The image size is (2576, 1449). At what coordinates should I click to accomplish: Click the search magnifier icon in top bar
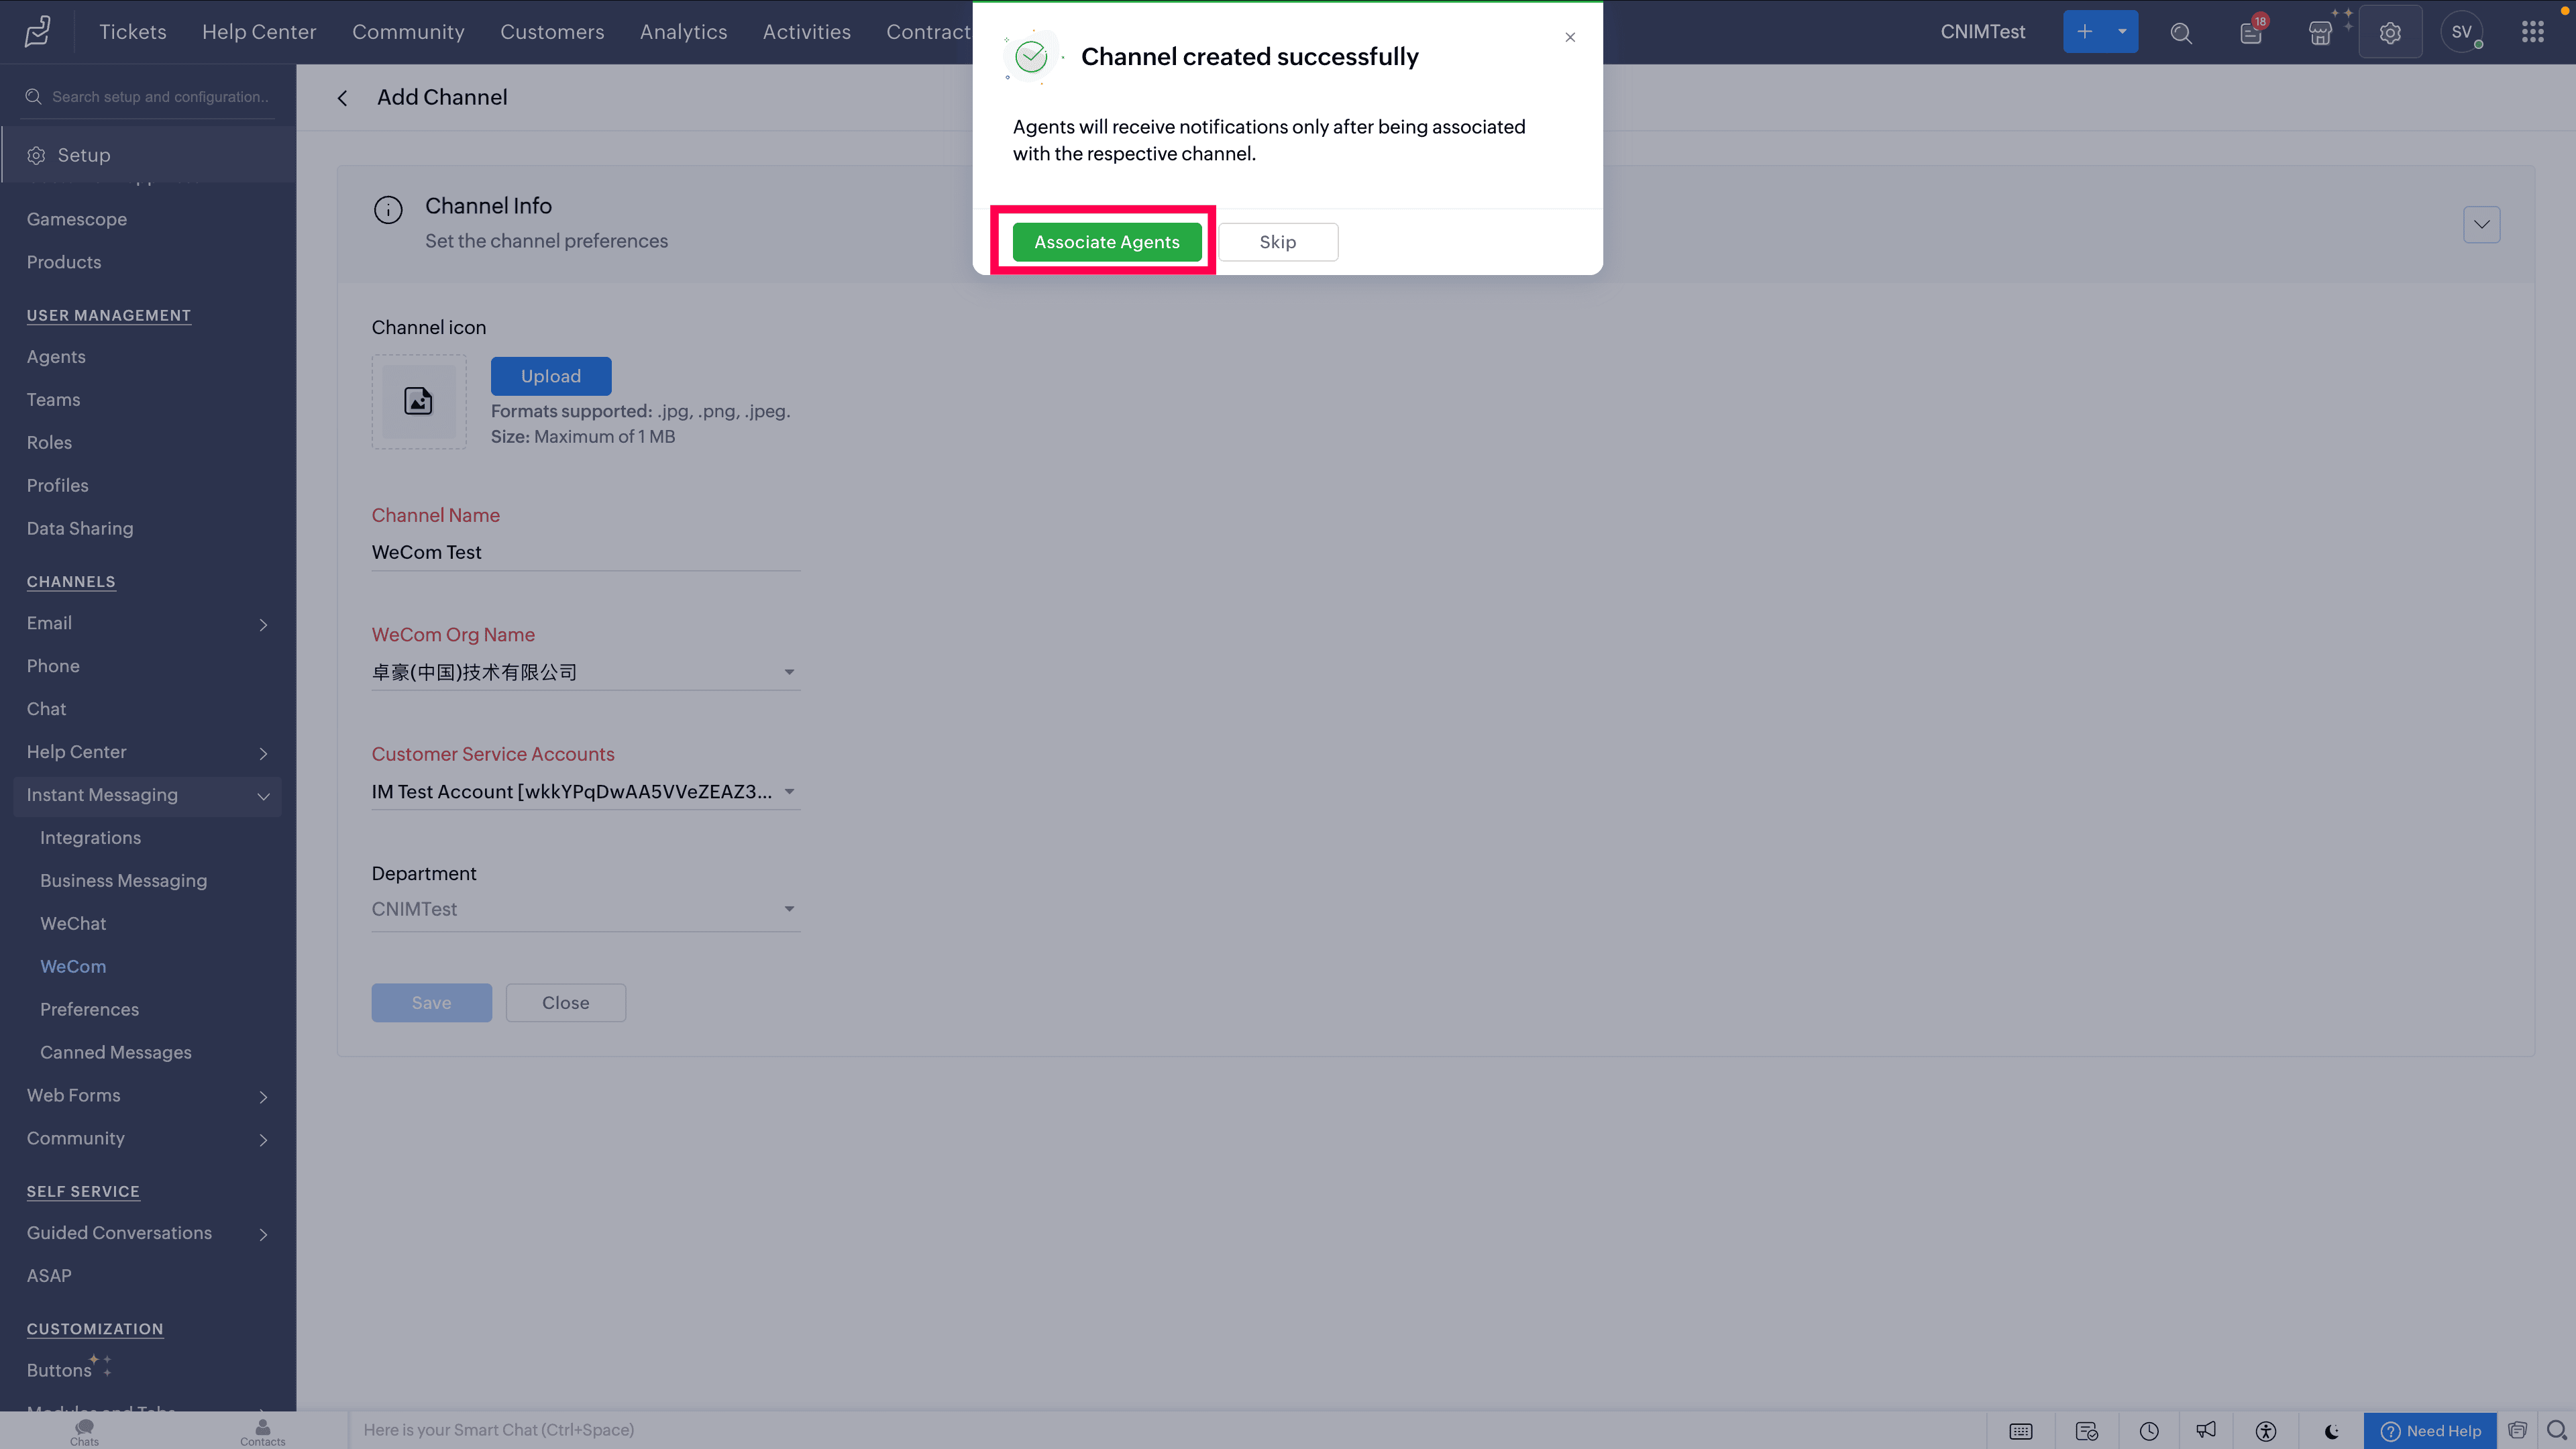point(2181,33)
